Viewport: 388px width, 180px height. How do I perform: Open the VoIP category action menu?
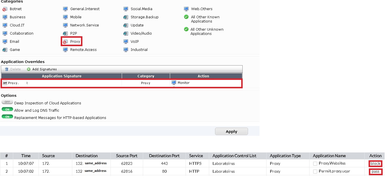pos(126,42)
